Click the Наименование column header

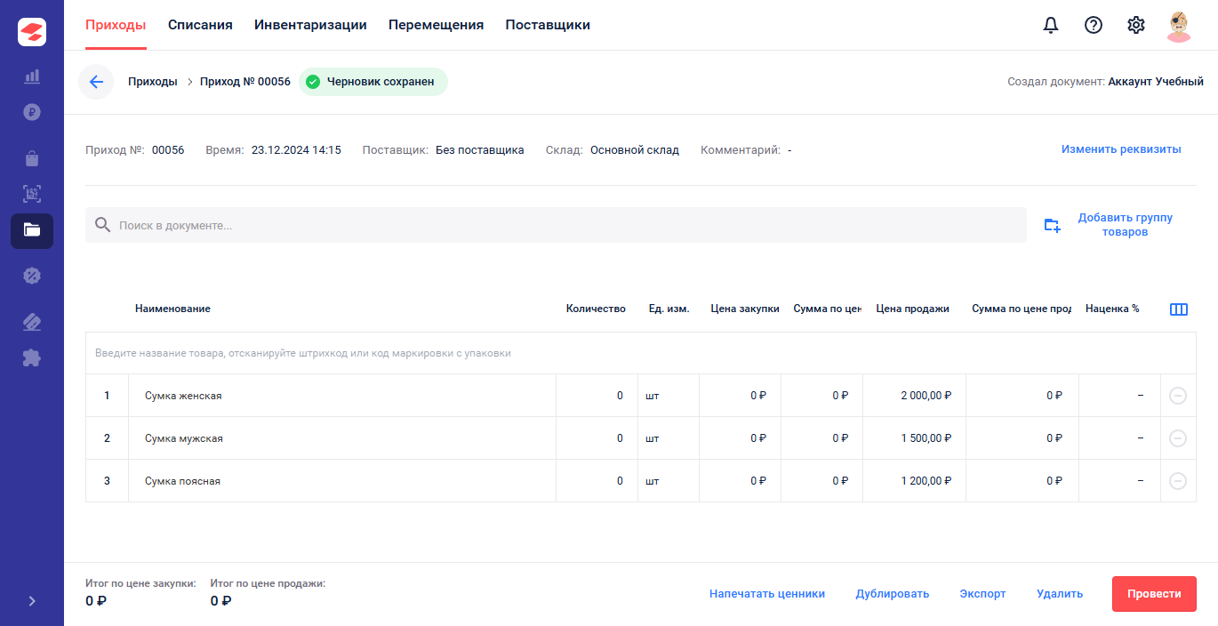(172, 309)
